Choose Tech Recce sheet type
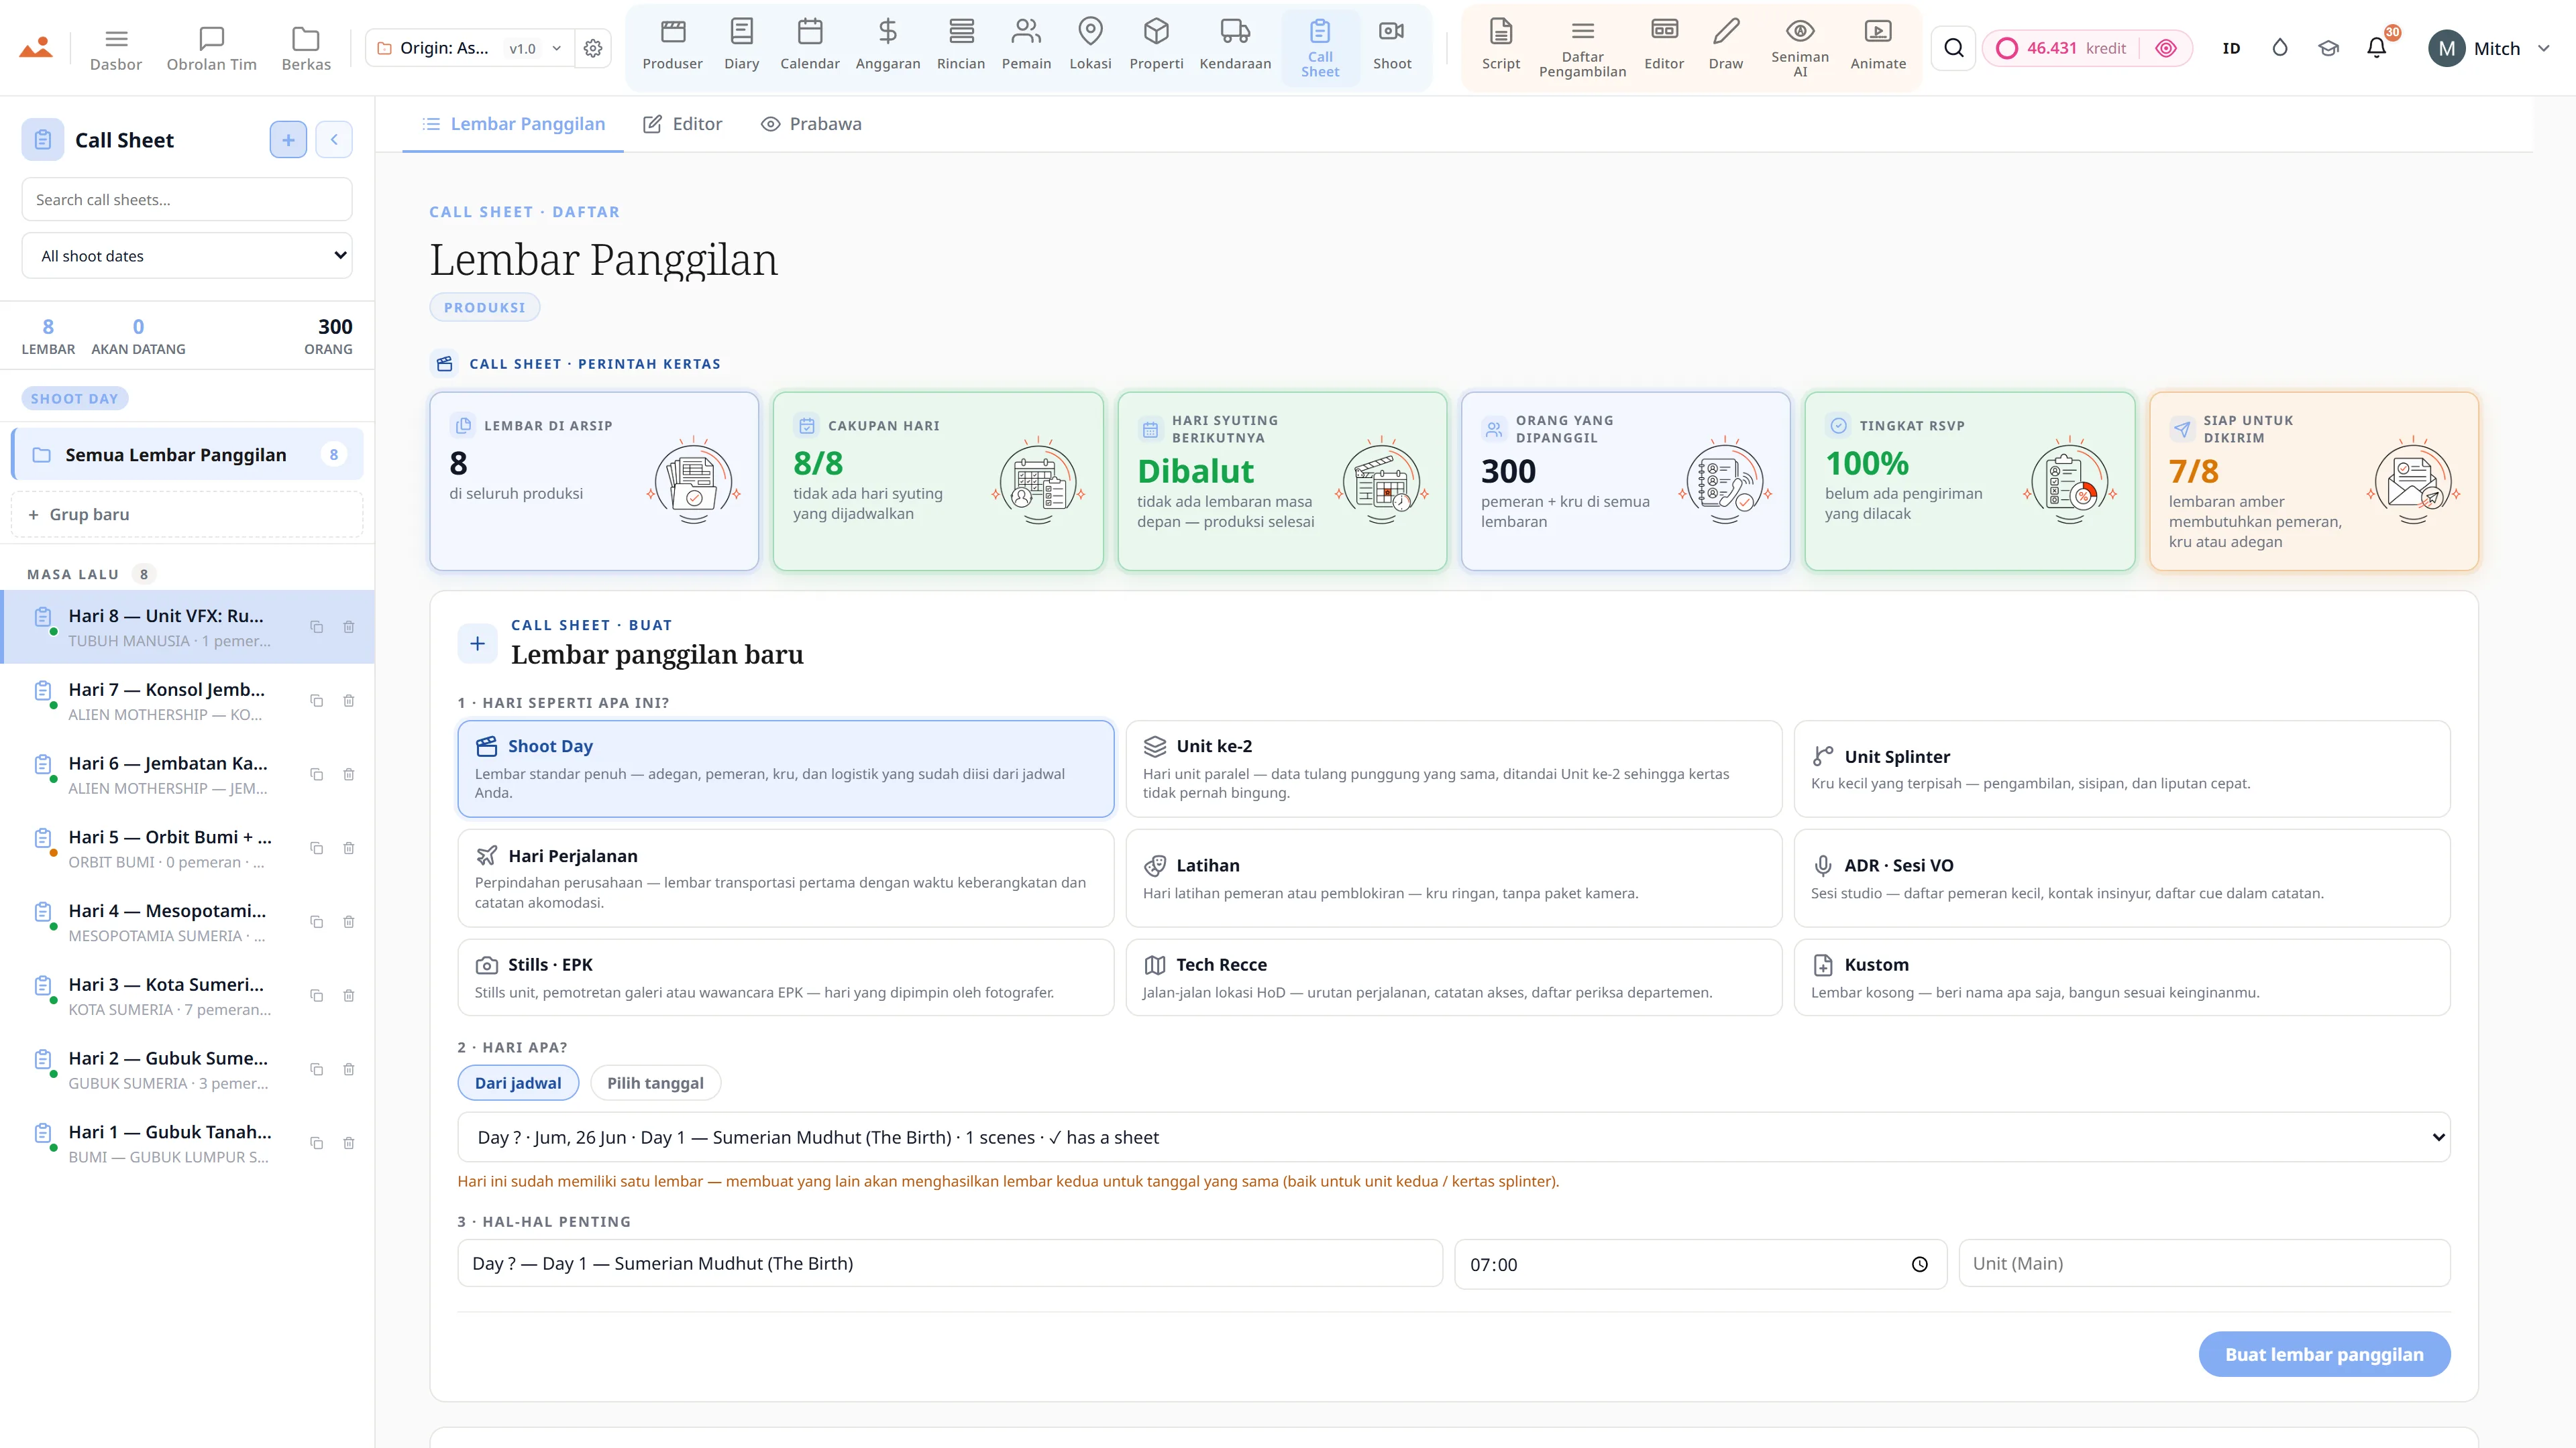The height and width of the screenshot is (1448, 2576). click(x=1453, y=976)
